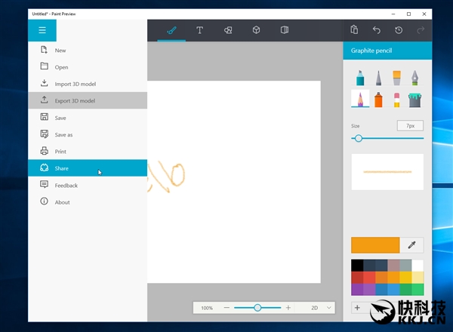
Task: Select Export 3D model
Action: point(88,100)
